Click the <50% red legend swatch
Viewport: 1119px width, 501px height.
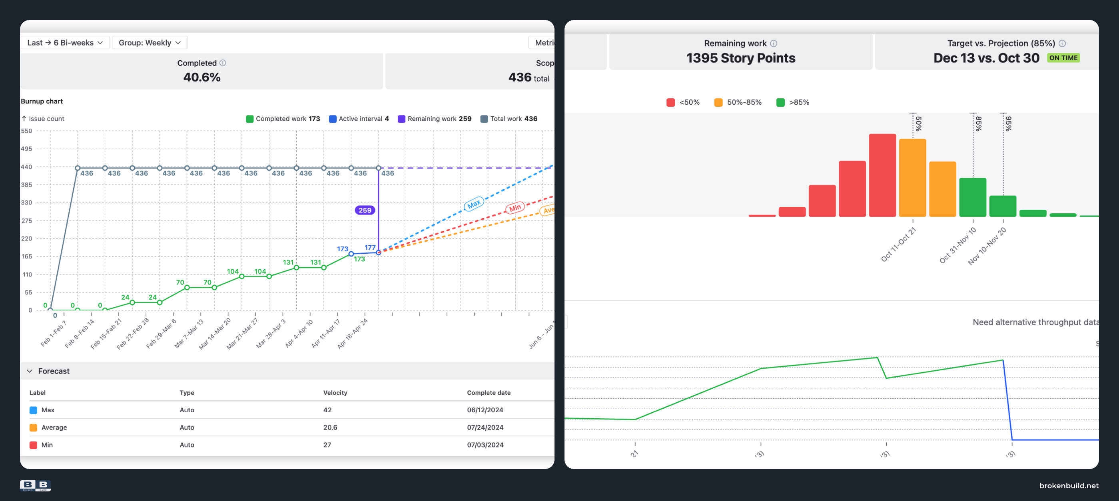pyautogui.click(x=671, y=102)
